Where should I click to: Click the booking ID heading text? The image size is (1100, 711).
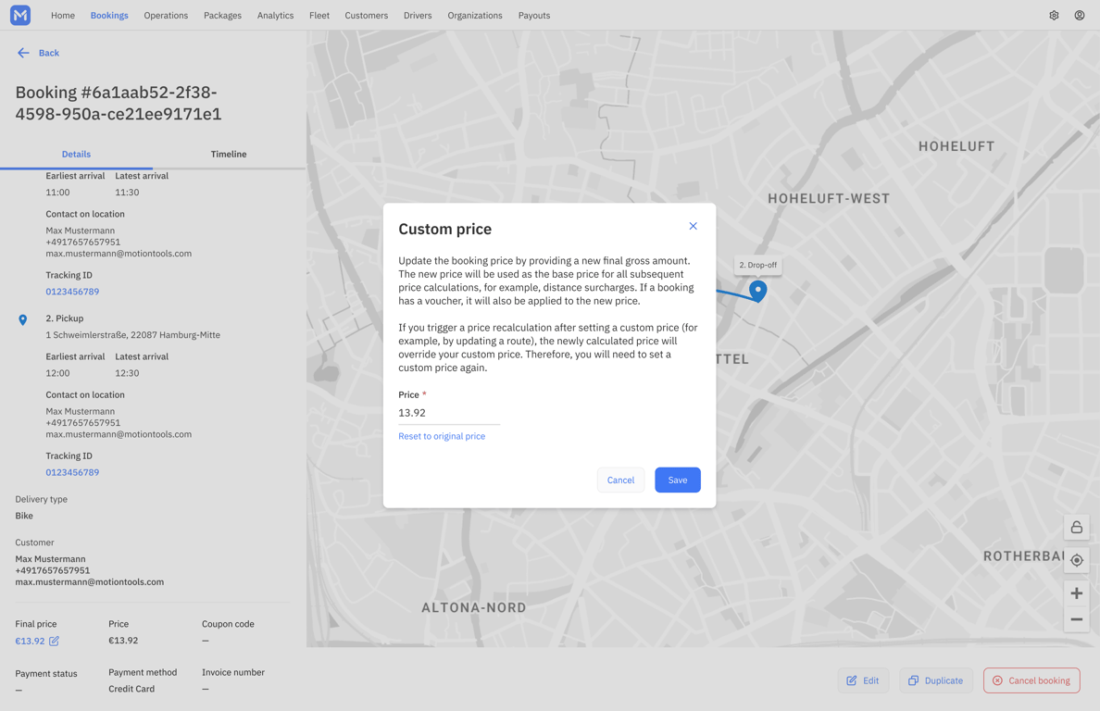point(119,103)
